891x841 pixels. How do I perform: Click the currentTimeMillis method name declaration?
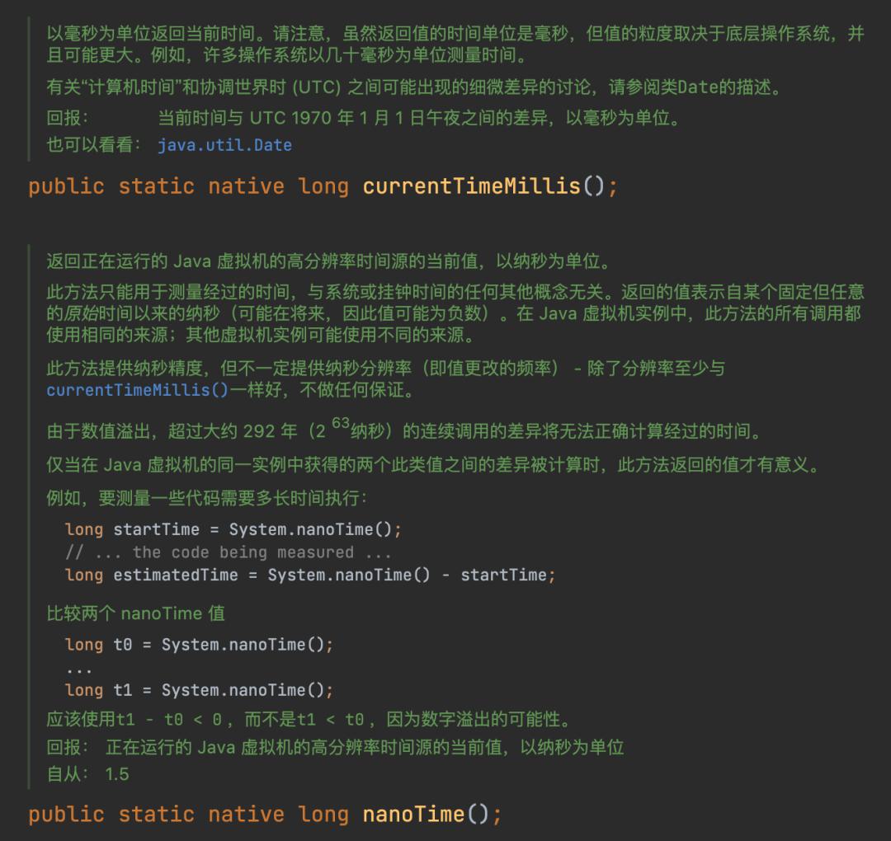tap(471, 186)
